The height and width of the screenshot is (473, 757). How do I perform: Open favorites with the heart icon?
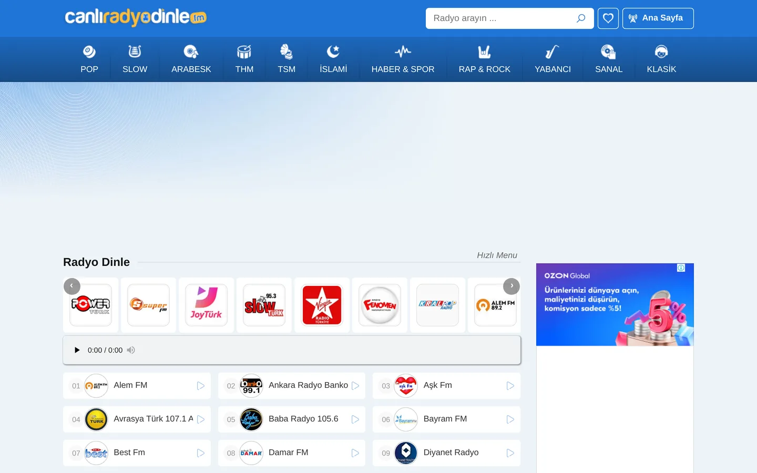tap(608, 18)
